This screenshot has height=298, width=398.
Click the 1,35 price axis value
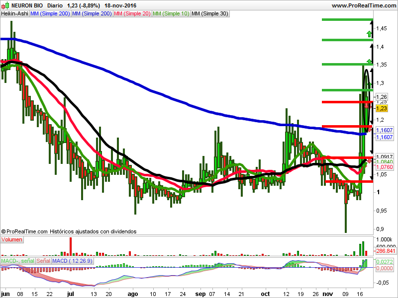pos(382,65)
